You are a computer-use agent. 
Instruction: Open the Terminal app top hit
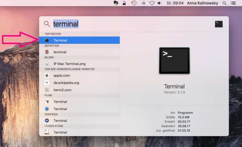coord(60,40)
